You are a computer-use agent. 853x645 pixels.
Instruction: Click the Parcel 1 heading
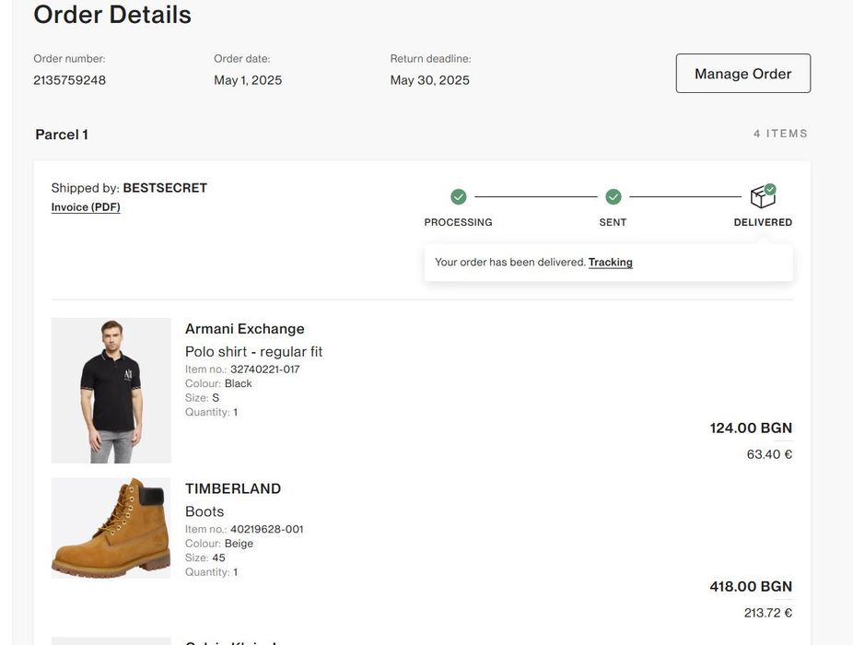(62, 135)
